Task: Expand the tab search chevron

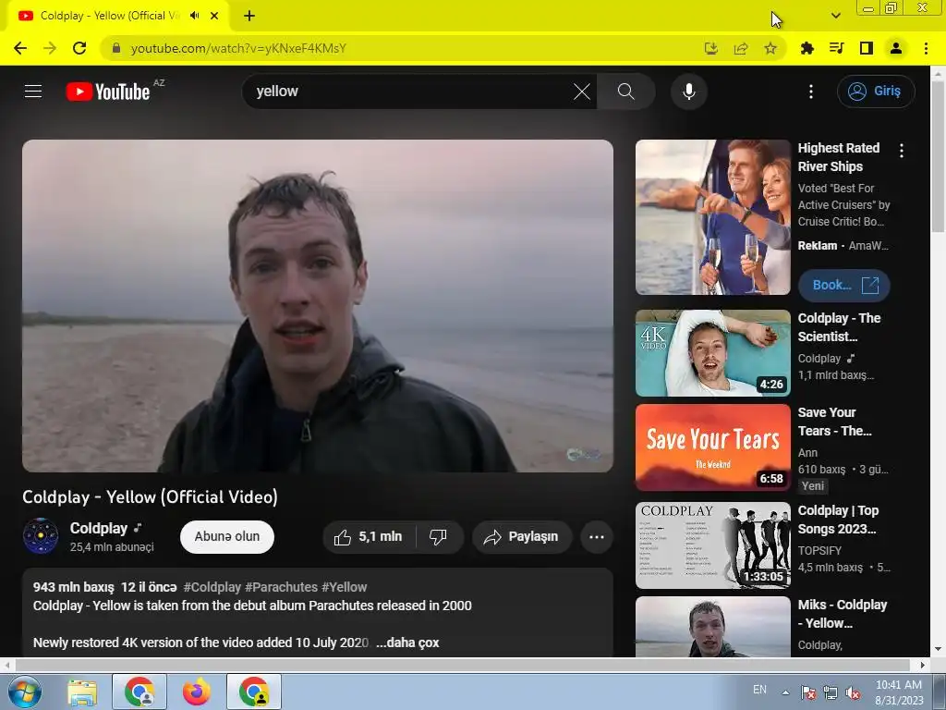Action: (835, 16)
